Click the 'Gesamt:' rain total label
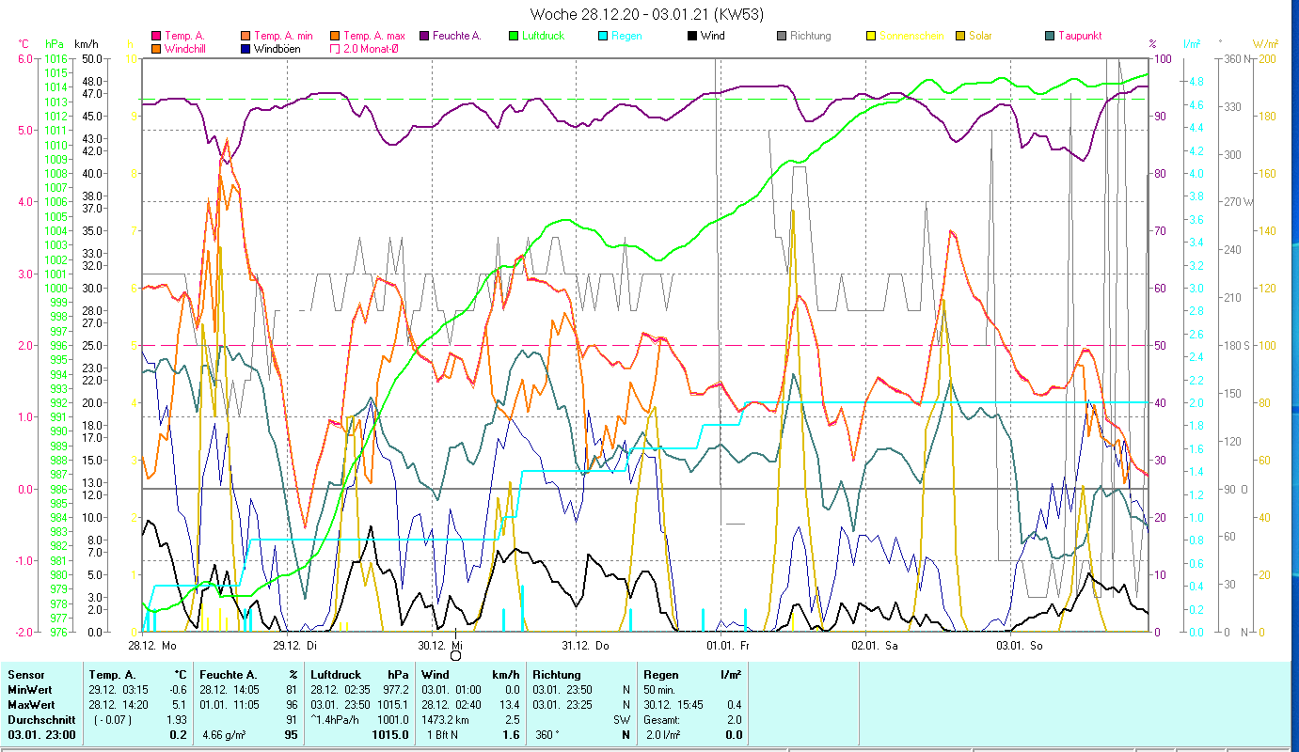The height and width of the screenshot is (752, 1299). tap(662, 720)
